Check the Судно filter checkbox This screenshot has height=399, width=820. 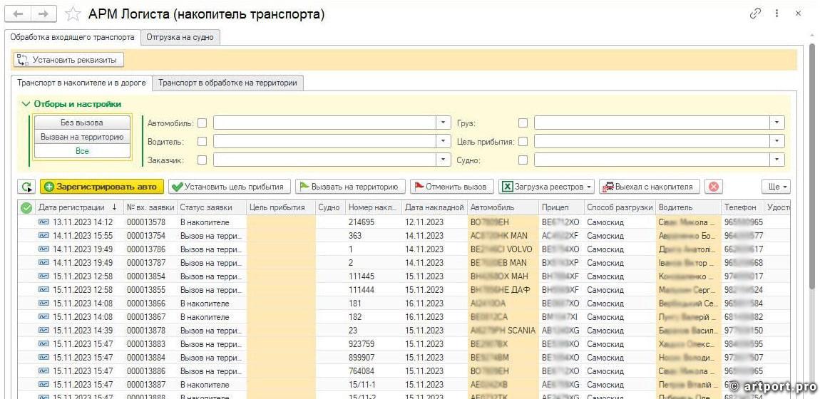point(523,160)
